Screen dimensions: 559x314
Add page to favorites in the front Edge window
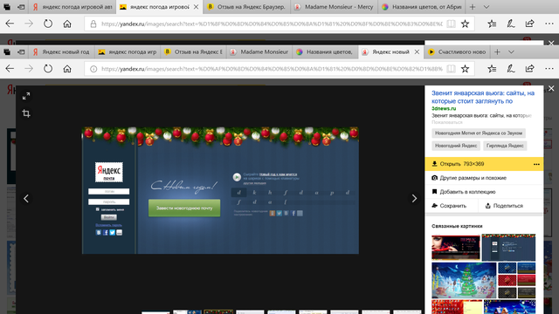[x=465, y=69]
